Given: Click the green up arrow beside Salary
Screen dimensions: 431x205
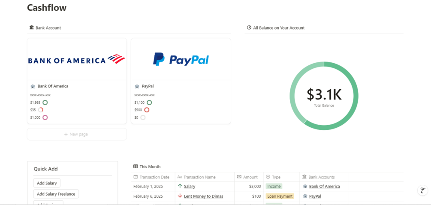Looking at the screenshot, I should click(180, 186).
